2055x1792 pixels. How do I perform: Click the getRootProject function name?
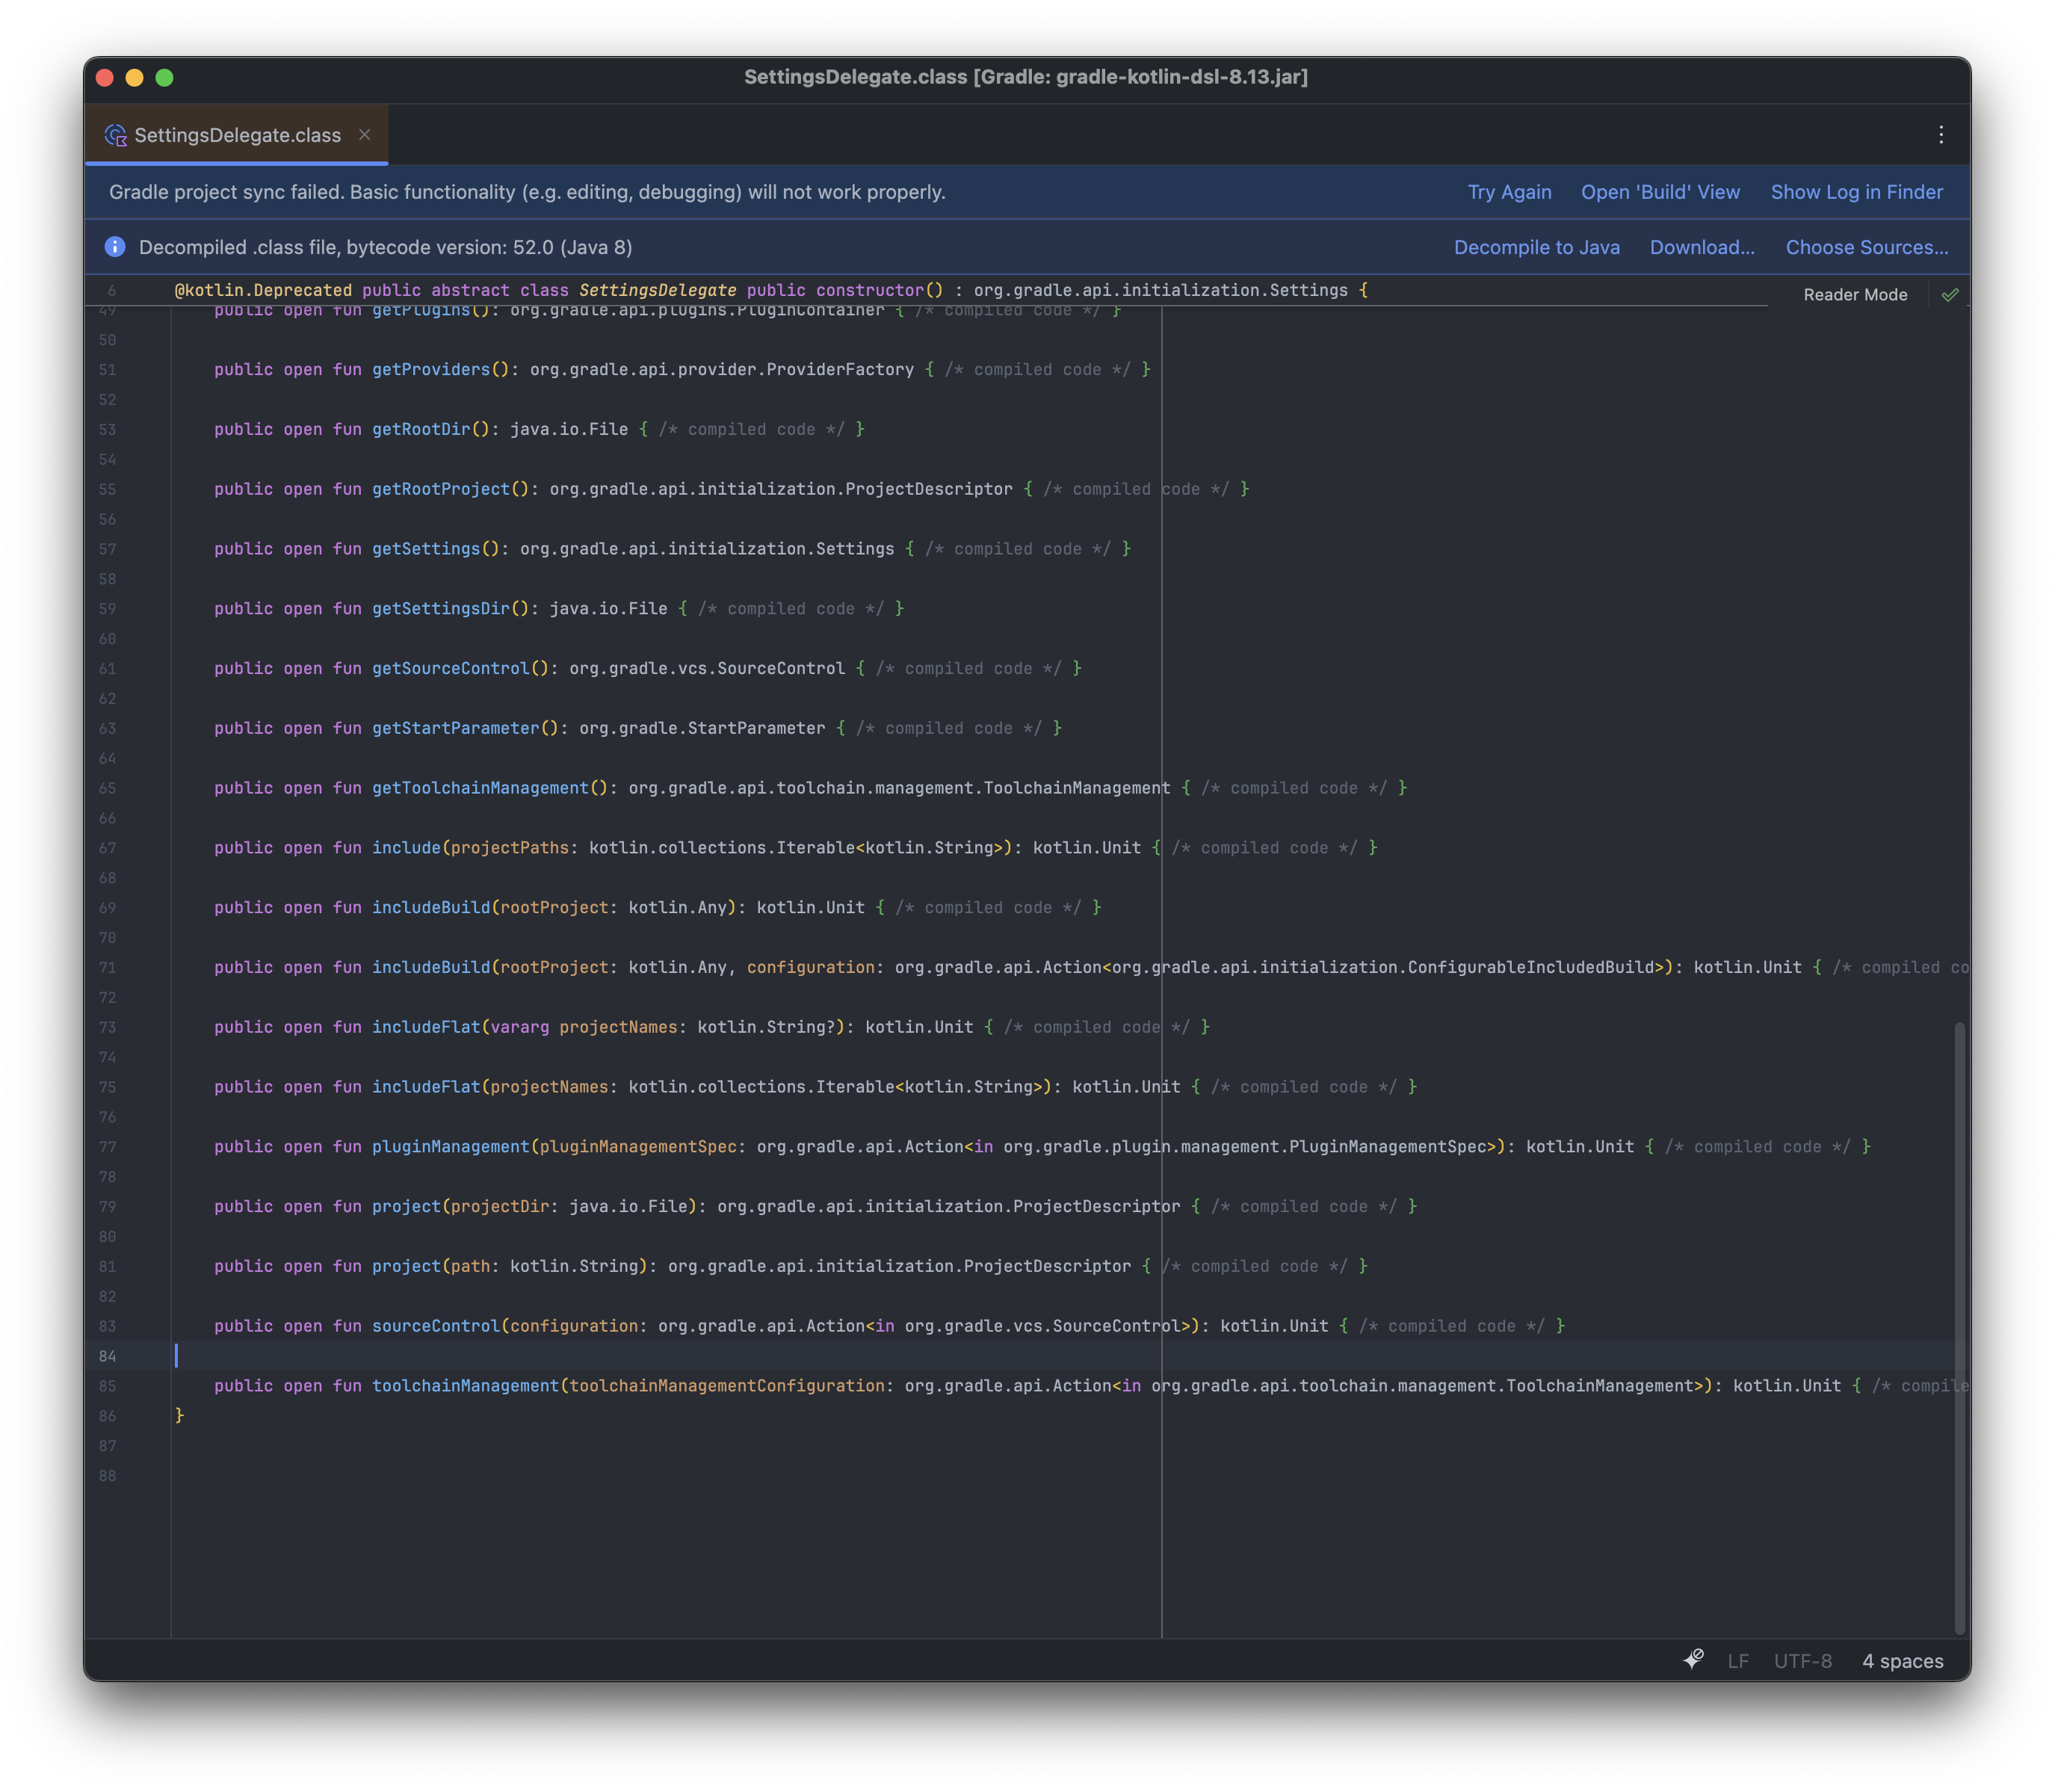[441, 489]
